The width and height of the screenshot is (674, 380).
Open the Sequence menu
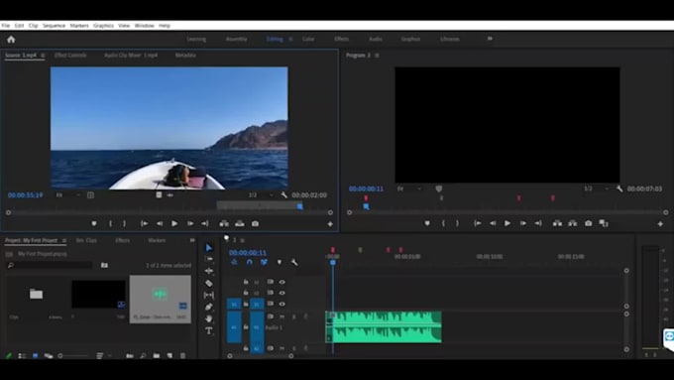[55, 26]
